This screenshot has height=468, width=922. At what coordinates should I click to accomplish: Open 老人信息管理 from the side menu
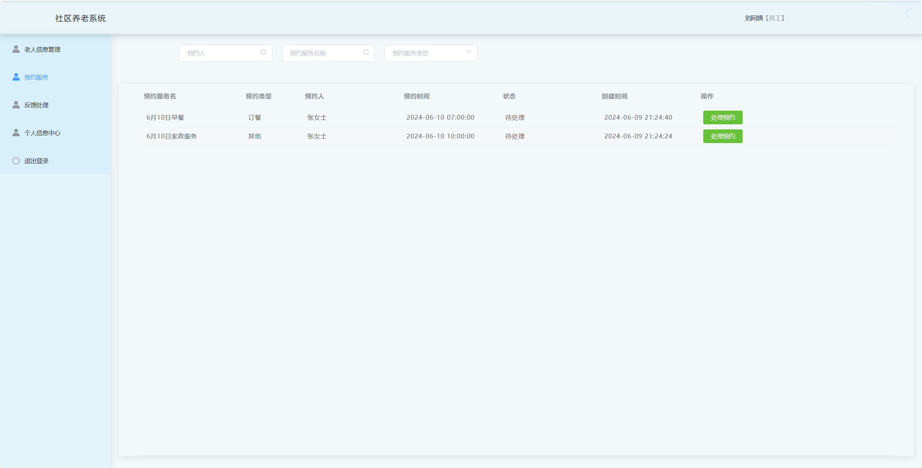pos(43,49)
